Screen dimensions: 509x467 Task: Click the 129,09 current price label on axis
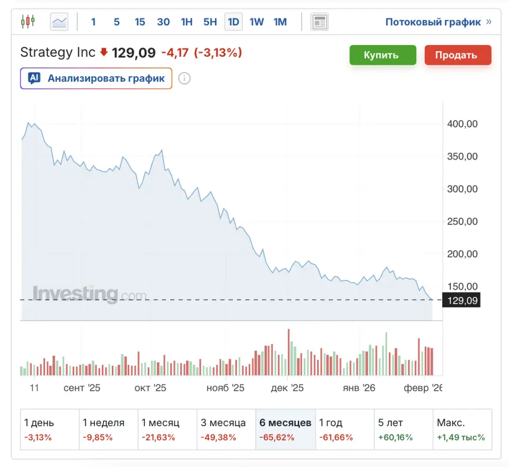(x=461, y=300)
